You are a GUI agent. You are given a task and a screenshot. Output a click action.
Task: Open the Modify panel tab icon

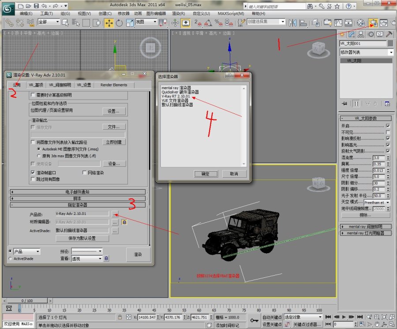coord(352,34)
